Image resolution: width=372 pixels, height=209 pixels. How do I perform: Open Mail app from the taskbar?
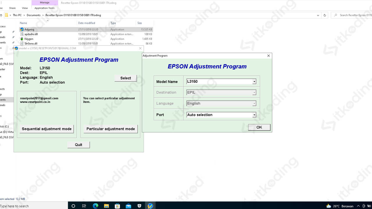click(128, 206)
